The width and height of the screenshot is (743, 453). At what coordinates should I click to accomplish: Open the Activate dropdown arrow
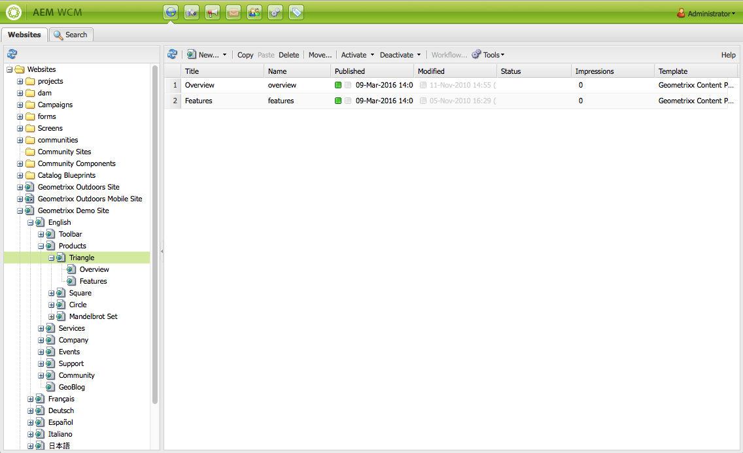click(372, 55)
